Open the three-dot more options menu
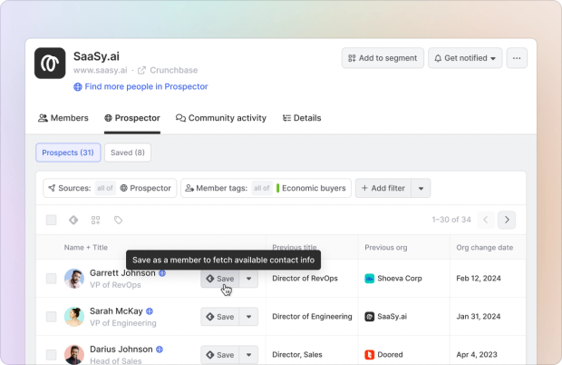562x365 pixels. 517,58
